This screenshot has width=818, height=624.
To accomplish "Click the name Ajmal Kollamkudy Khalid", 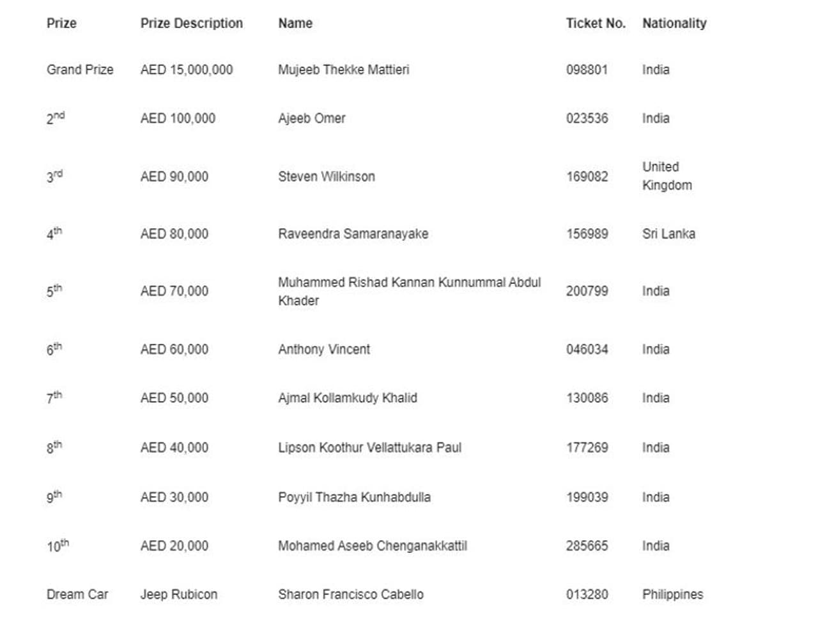I will [x=347, y=398].
